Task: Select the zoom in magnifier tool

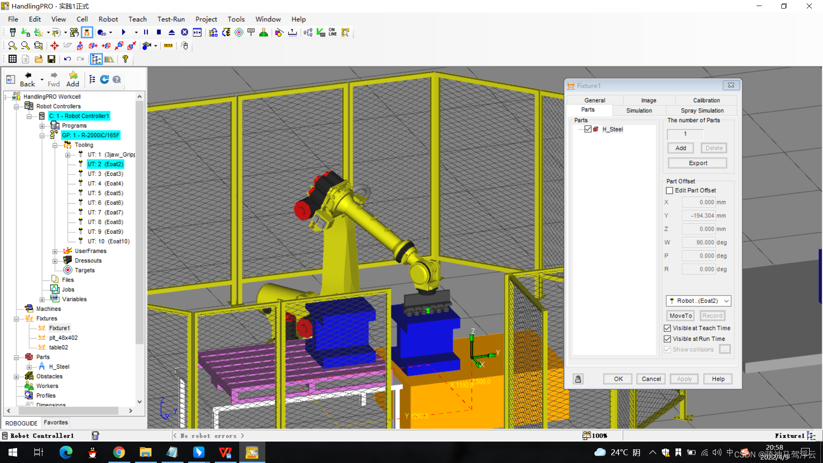Action: (x=12, y=46)
